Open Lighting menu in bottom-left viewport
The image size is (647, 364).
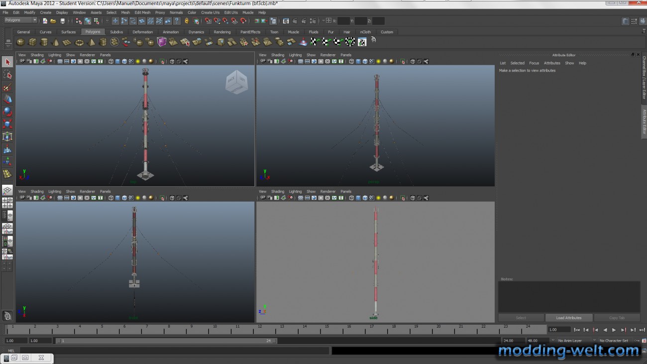click(x=55, y=191)
